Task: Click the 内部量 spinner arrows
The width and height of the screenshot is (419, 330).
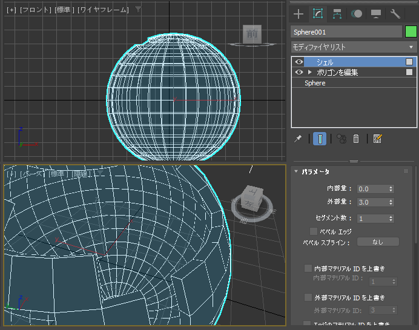Action: (x=391, y=189)
